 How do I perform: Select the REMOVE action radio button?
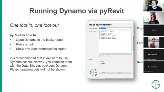[101, 63]
